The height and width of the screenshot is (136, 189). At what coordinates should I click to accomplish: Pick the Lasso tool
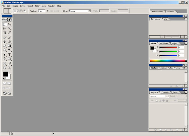pos(5,28)
